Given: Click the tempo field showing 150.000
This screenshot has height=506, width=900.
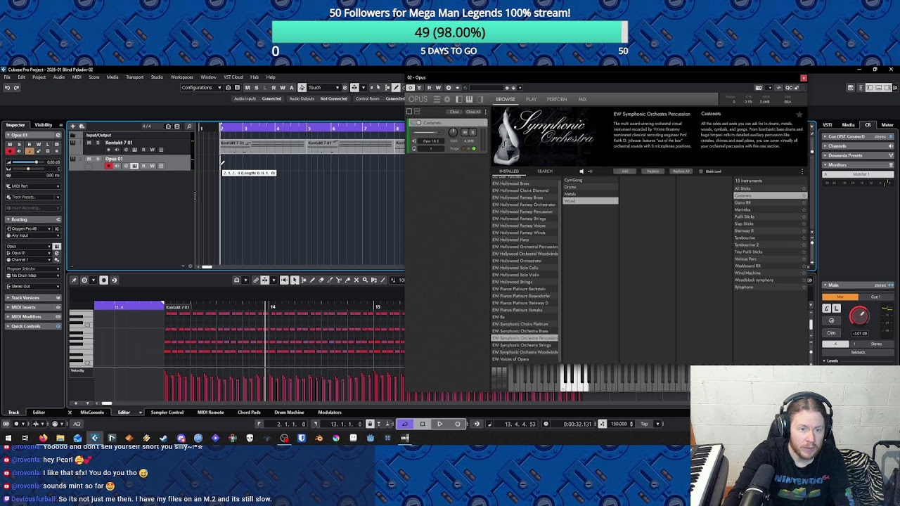Looking at the screenshot, I should coord(619,424).
